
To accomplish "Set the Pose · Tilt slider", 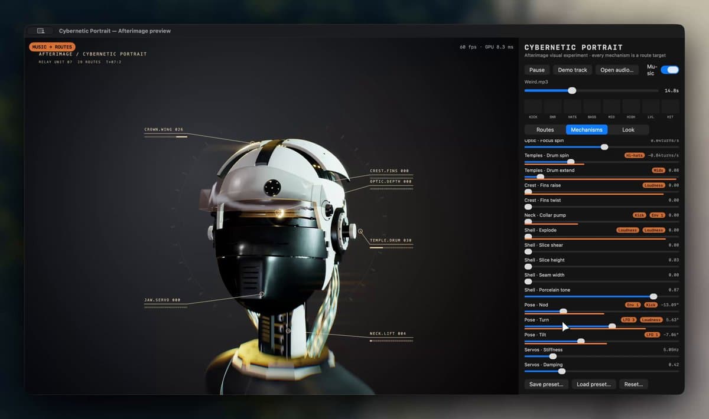I will coord(601,341).
